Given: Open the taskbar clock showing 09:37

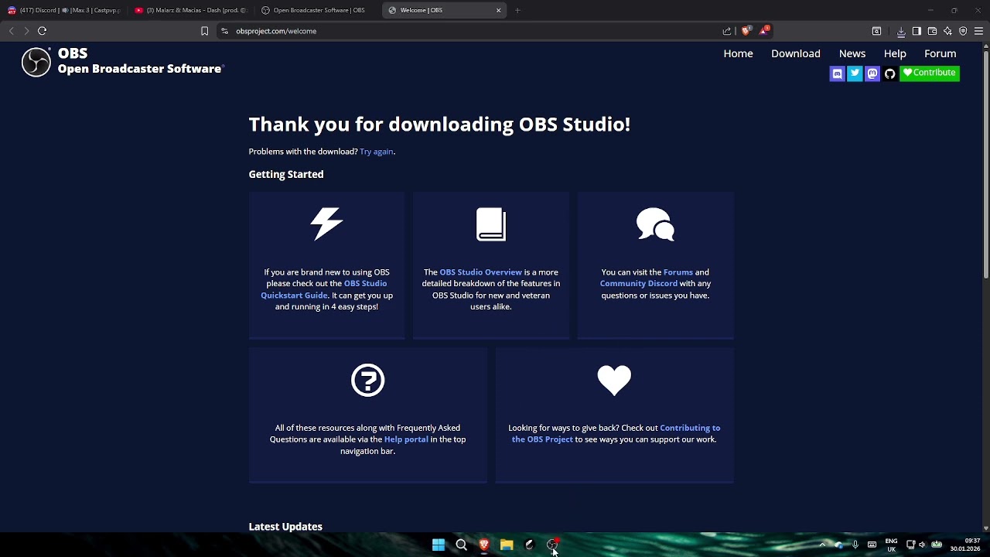Looking at the screenshot, I should (x=965, y=545).
